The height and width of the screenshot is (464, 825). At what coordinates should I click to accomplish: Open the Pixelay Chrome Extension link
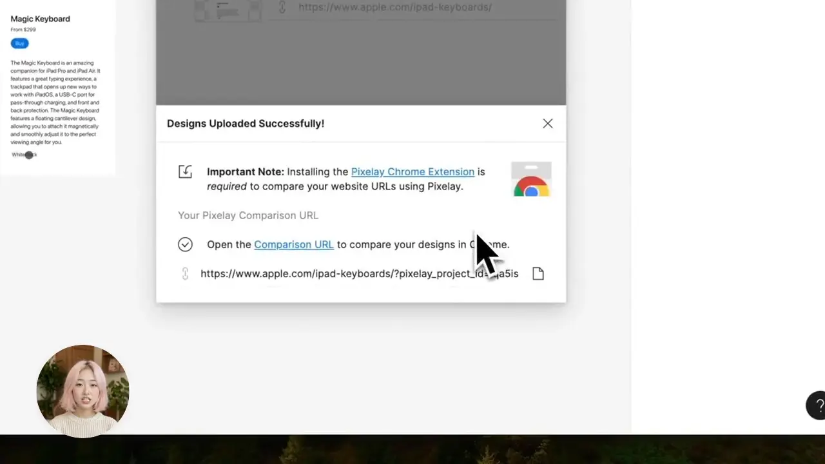pyautogui.click(x=412, y=172)
